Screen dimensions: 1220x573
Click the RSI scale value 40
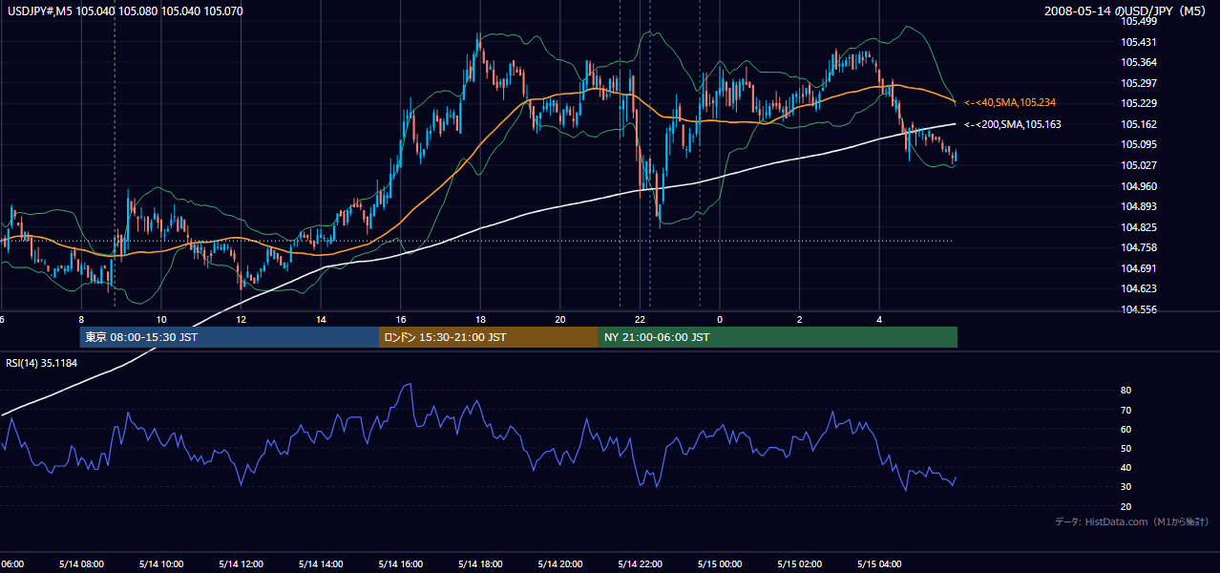[1125, 468]
